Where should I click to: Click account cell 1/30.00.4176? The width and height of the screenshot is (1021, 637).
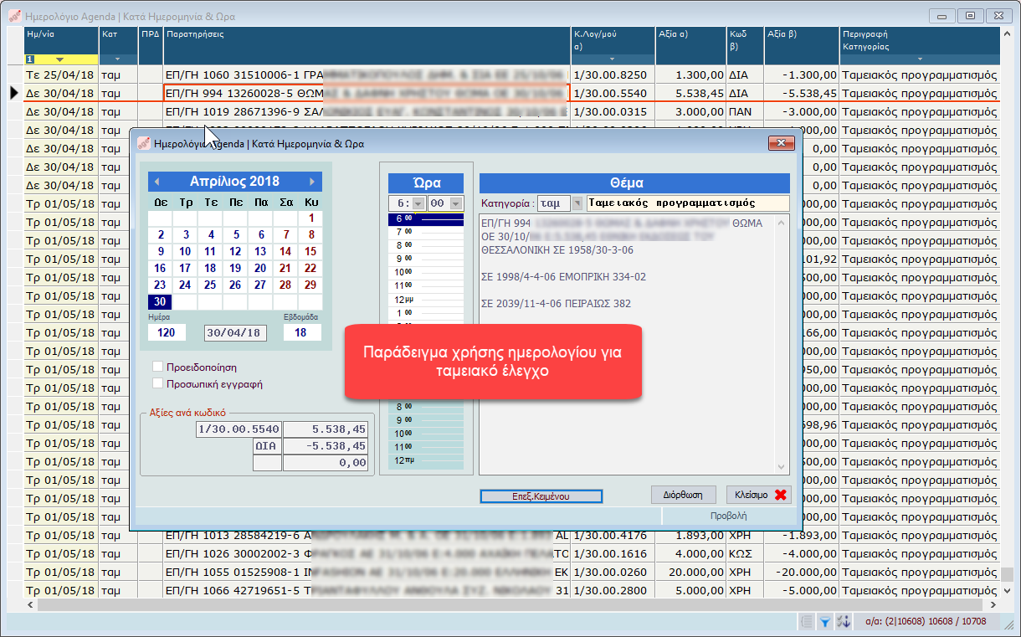(612, 535)
